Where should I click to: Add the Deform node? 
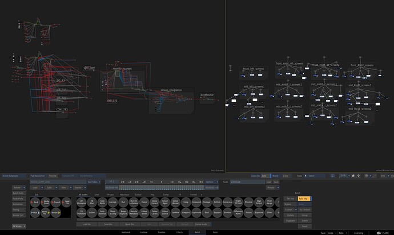[x=217, y=202]
